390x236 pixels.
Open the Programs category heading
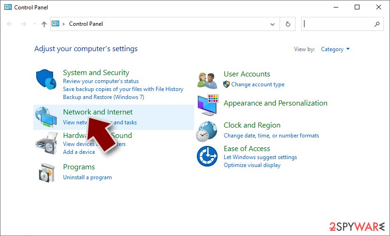[79, 167]
